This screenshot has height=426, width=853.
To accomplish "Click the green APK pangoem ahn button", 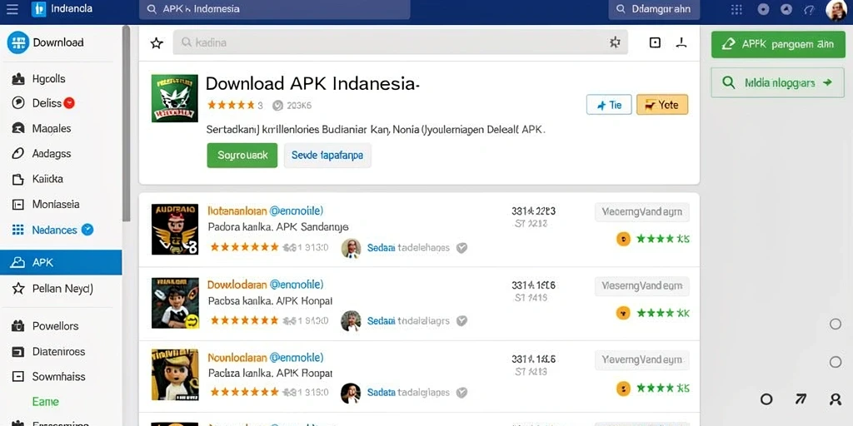I will [777, 45].
